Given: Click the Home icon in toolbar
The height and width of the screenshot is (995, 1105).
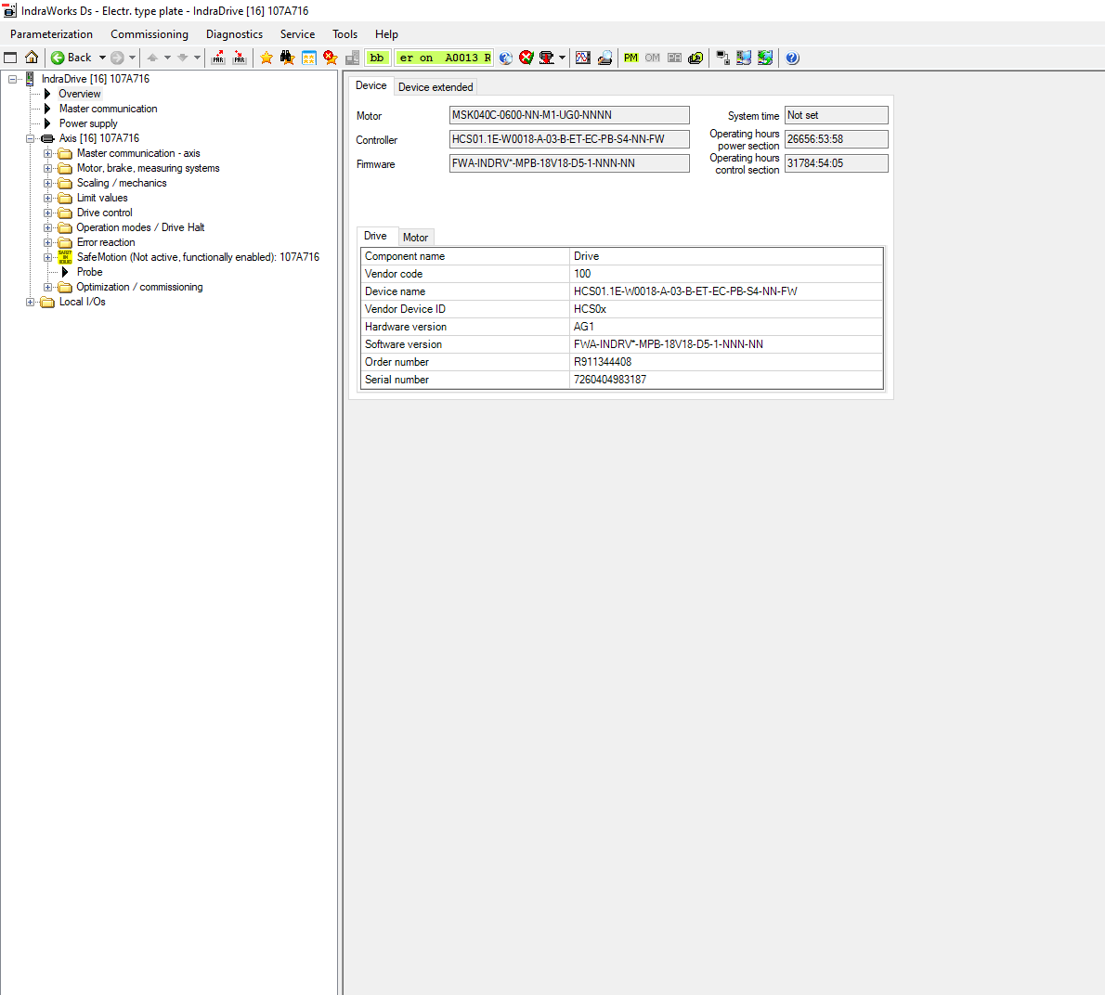Looking at the screenshot, I should coord(32,58).
